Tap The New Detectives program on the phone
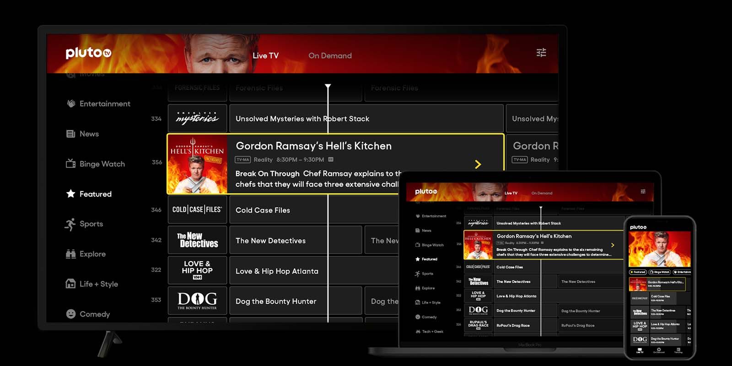Viewport: 732px width, 366px height. coord(667,312)
